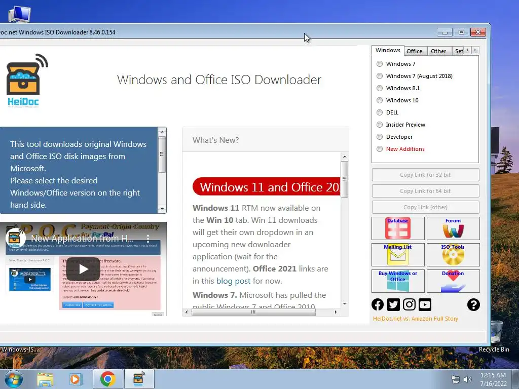The width and height of the screenshot is (519, 389).
Task: Click info panel vertical scrollbar thumb
Action: pos(162,154)
